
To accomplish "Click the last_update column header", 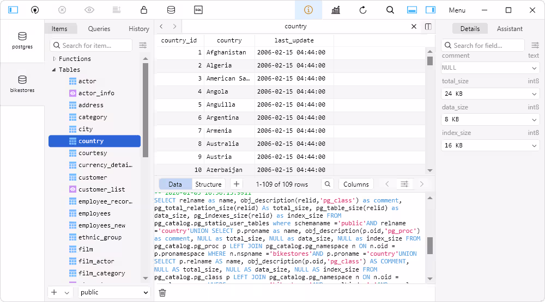I will 294,40.
